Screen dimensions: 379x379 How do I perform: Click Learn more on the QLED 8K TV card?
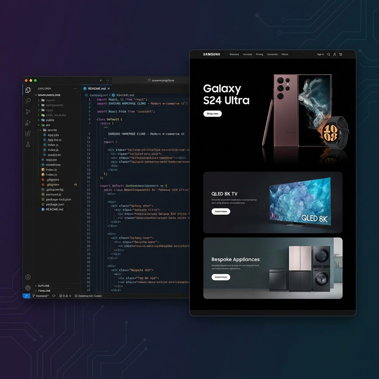click(221, 211)
